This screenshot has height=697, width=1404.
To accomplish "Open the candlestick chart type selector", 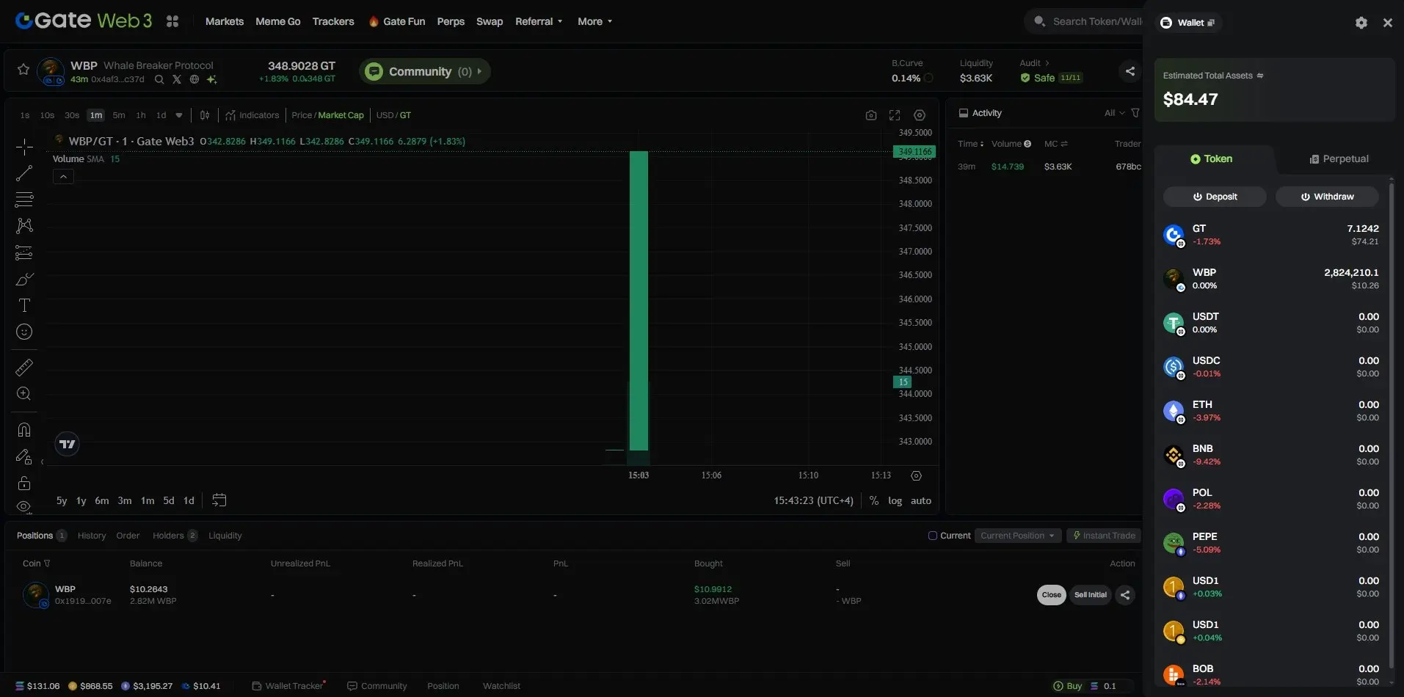I will tap(205, 115).
